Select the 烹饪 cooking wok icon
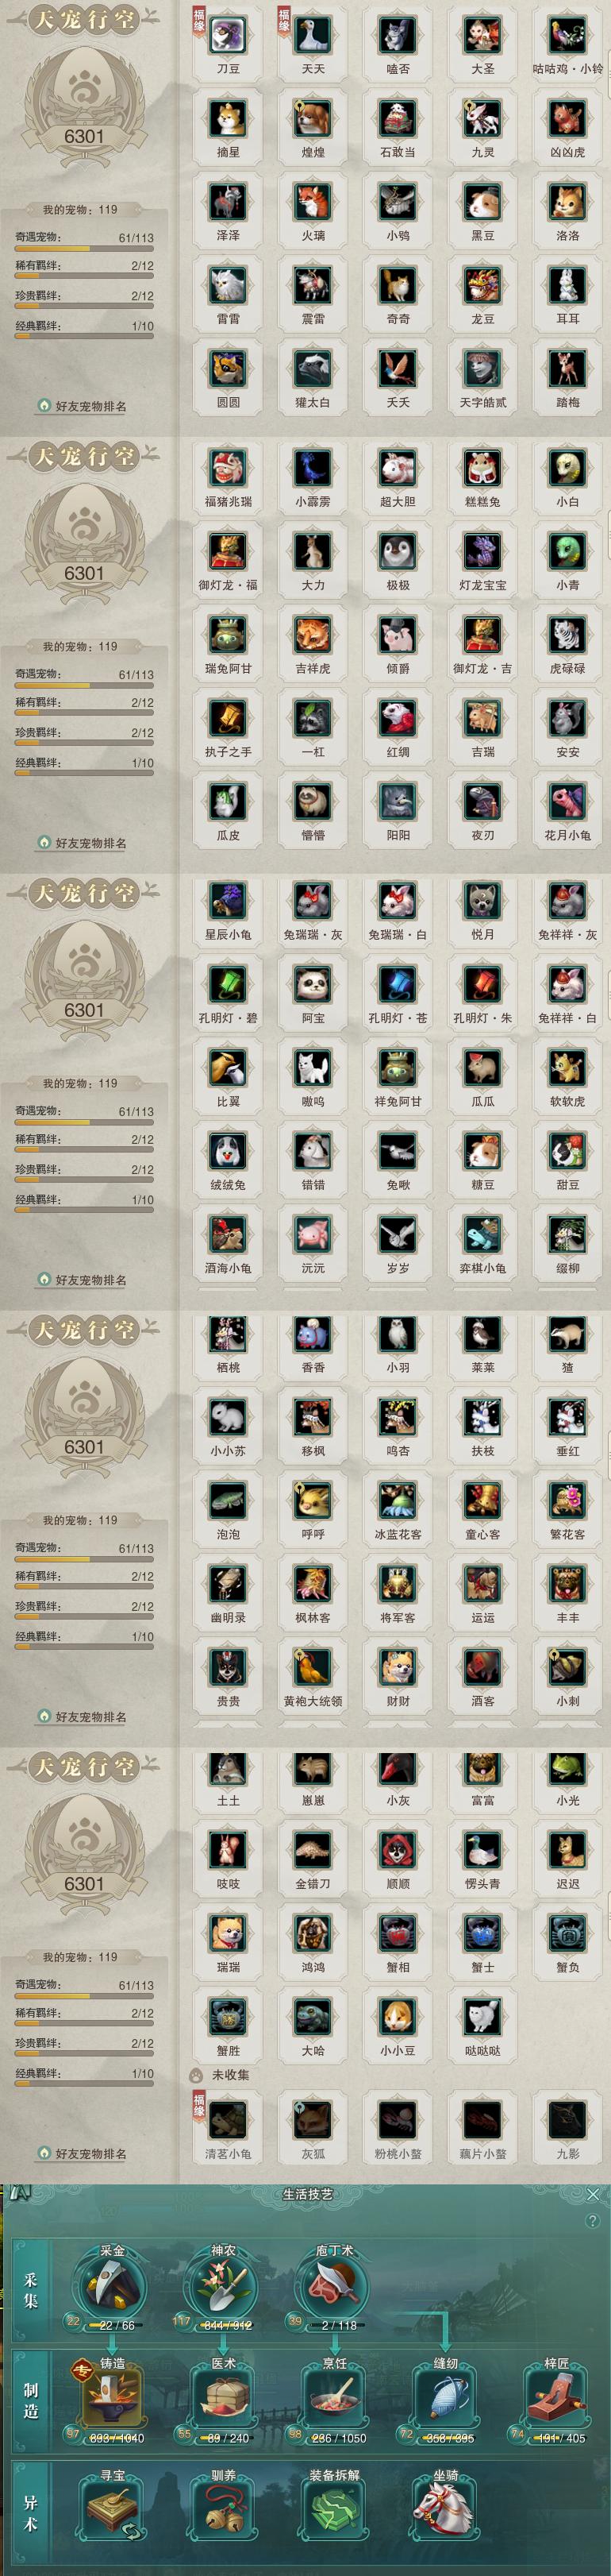The image size is (611, 2576). click(x=334, y=2397)
